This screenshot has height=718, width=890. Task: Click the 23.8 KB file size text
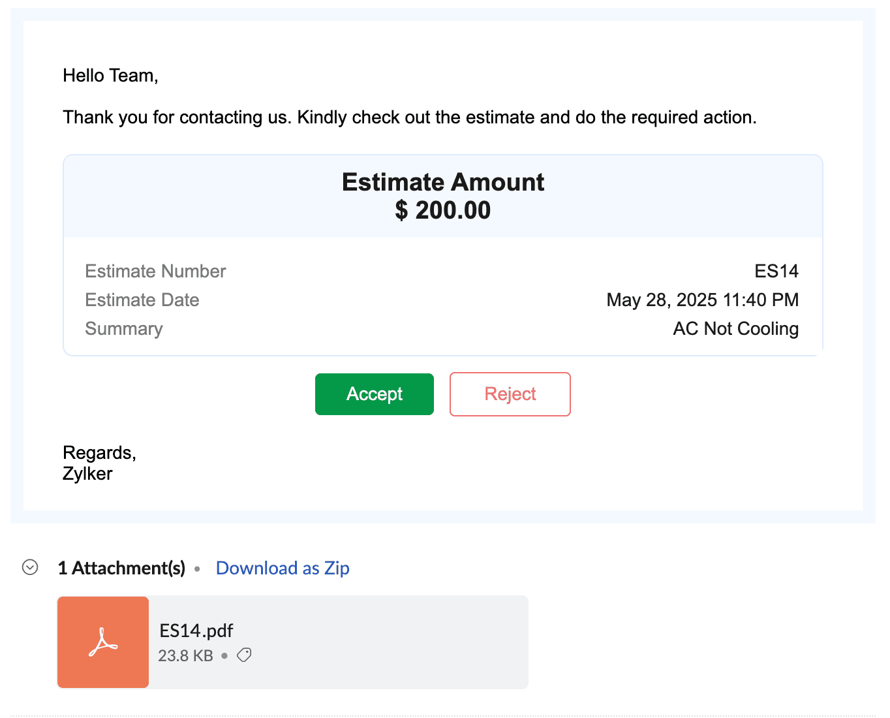[185, 655]
